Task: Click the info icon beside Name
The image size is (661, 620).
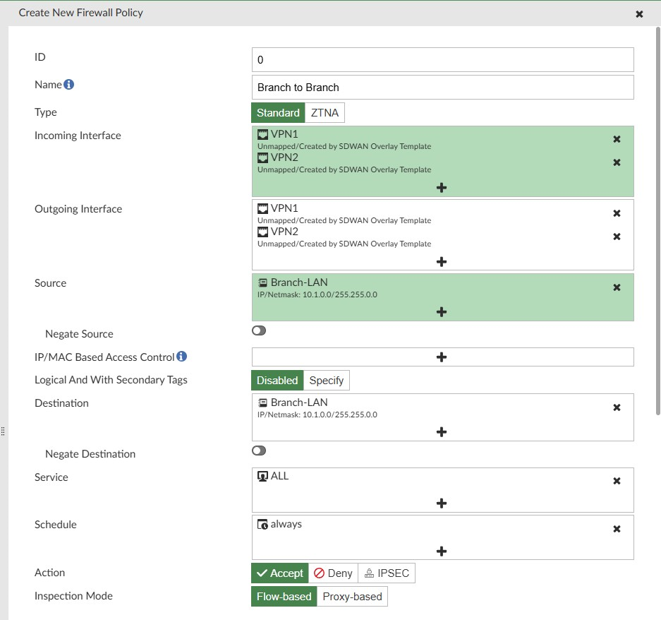Action: [68, 84]
